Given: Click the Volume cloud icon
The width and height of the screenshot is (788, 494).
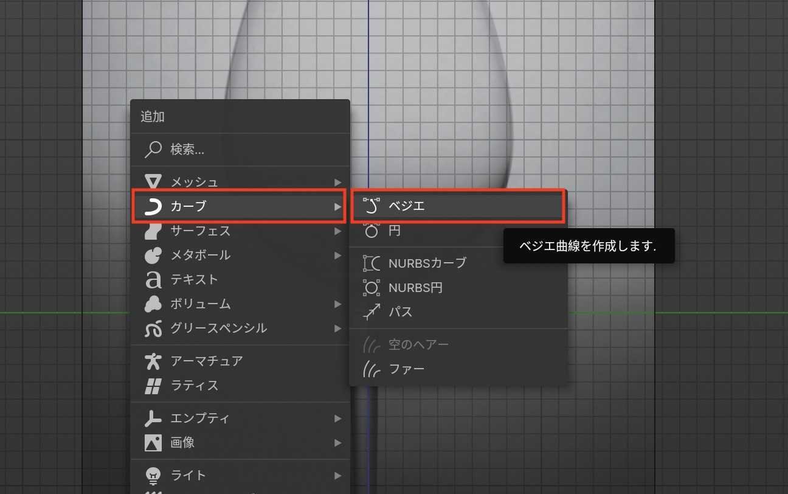Looking at the screenshot, I should tap(153, 304).
